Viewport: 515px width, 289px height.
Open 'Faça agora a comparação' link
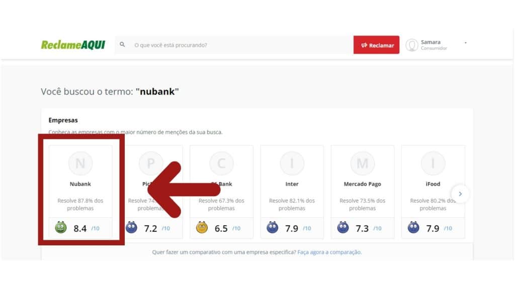pos(329,252)
